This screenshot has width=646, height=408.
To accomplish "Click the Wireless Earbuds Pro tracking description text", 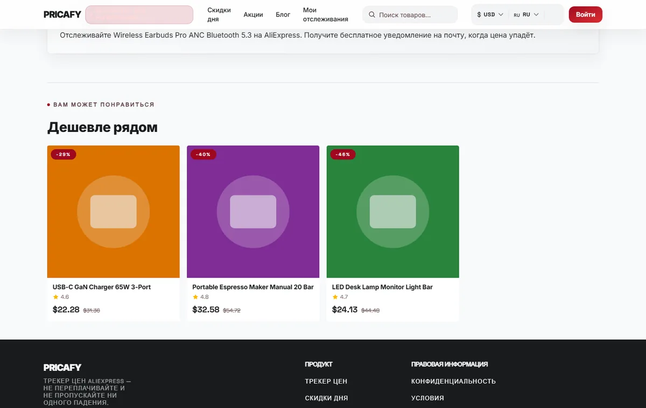I will pyautogui.click(x=298, y=36).
